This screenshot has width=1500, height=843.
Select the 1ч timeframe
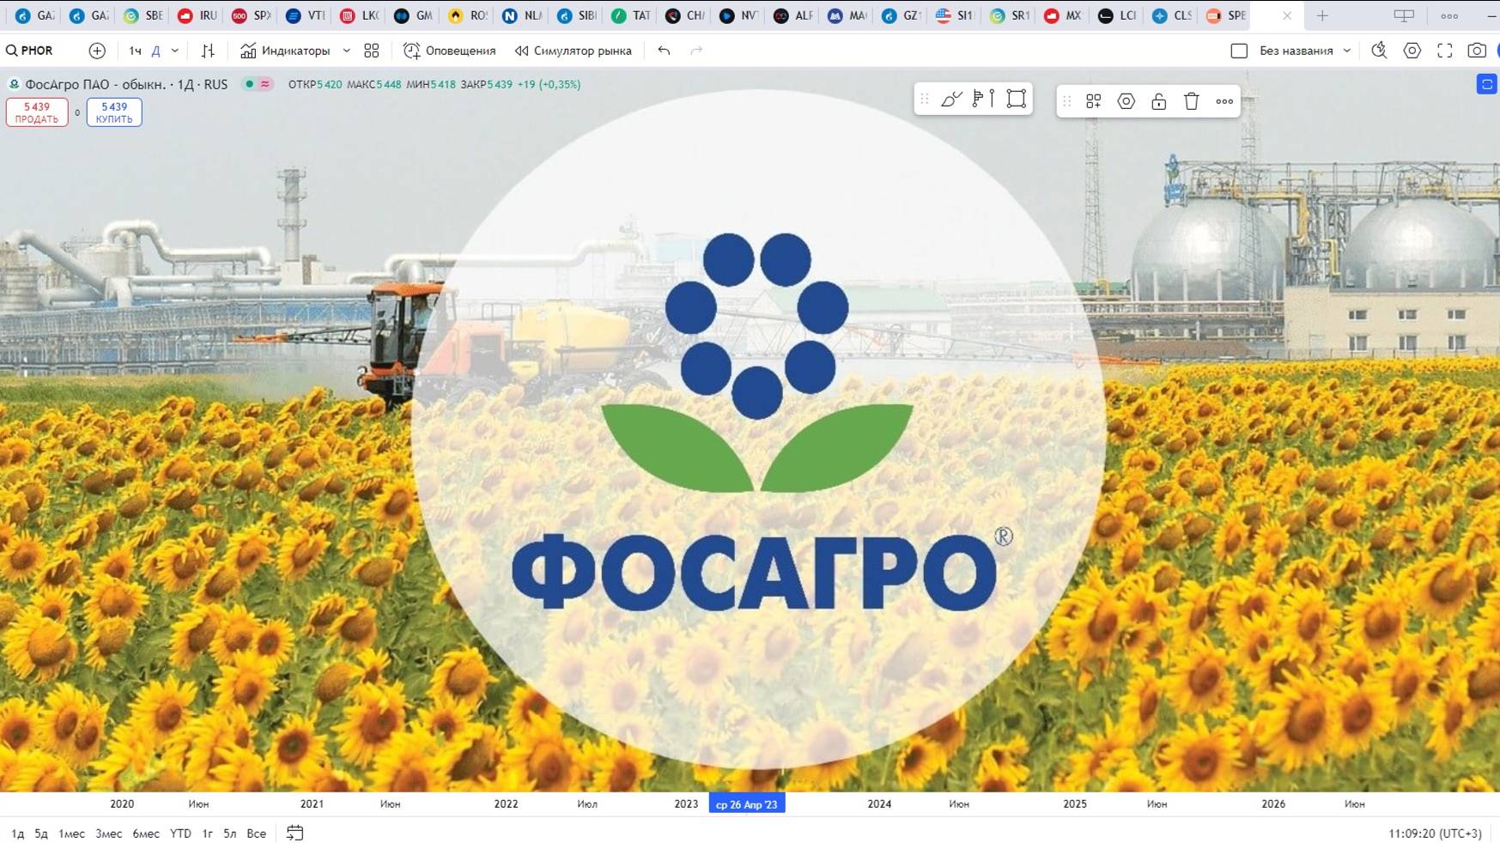click(135, 51)
